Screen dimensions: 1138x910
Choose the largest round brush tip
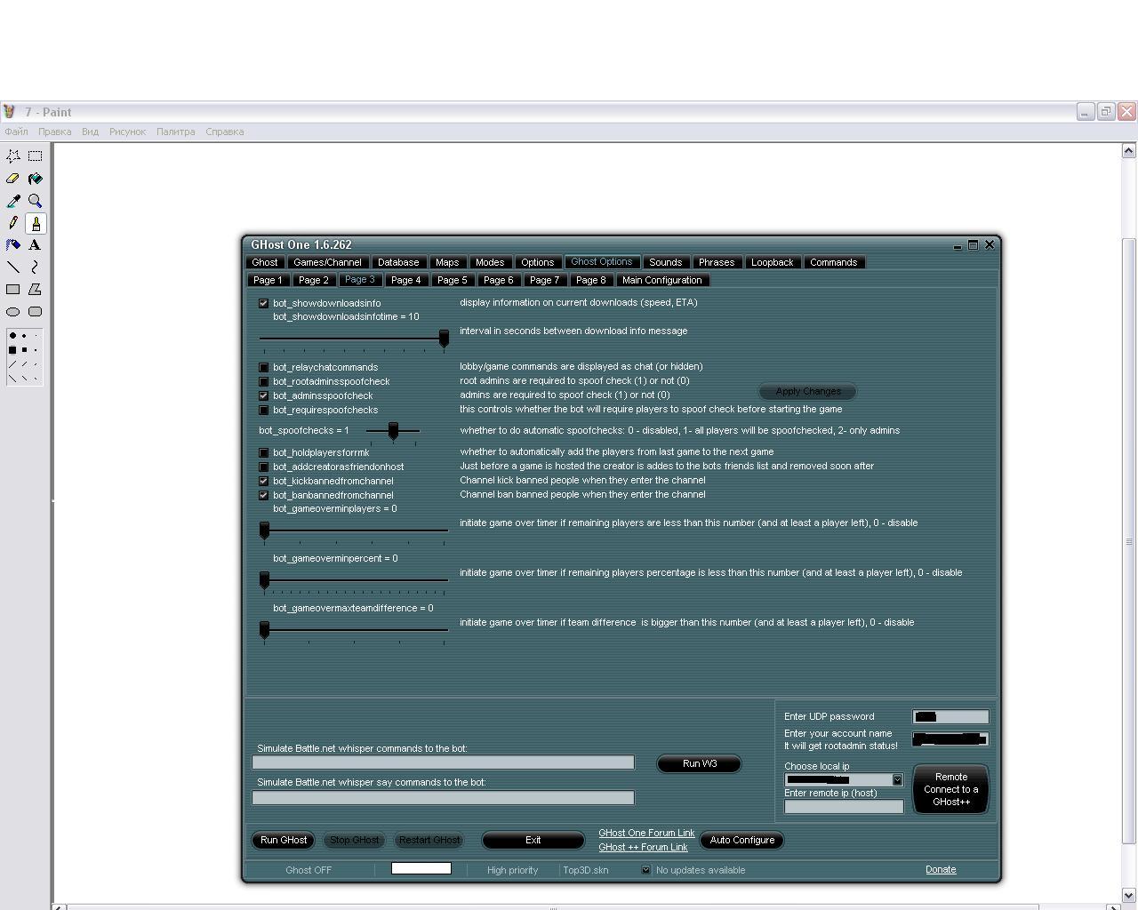(12, 336)
